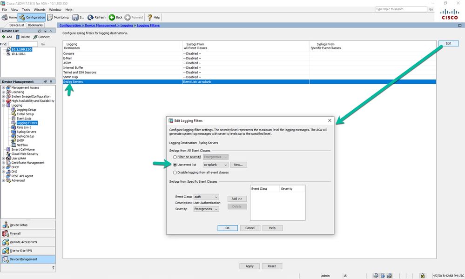The height and width of the screenshot is (279, 465).
Task: Float the Device List panel
Action: pyautogui.click(x=40, y=31)
